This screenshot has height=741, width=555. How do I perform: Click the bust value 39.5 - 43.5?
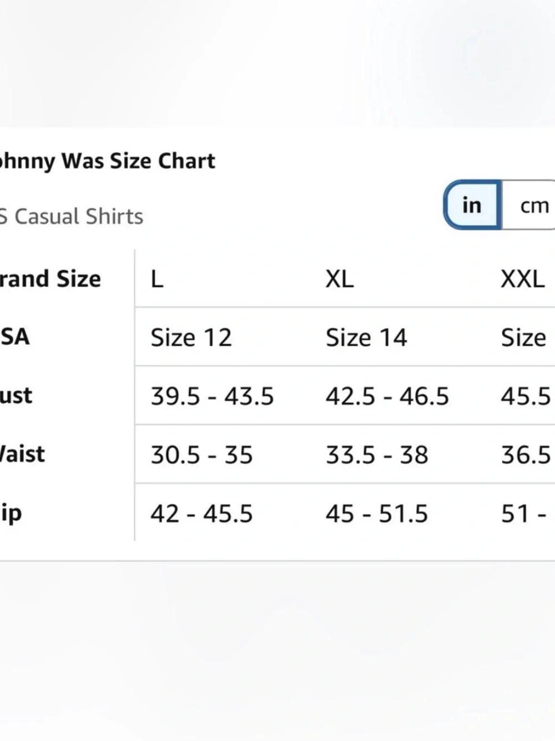click(212, 396)
